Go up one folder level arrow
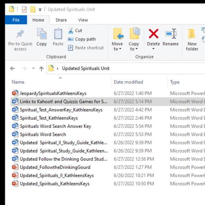Screen dimensions: 205x205 pos(41,68)
